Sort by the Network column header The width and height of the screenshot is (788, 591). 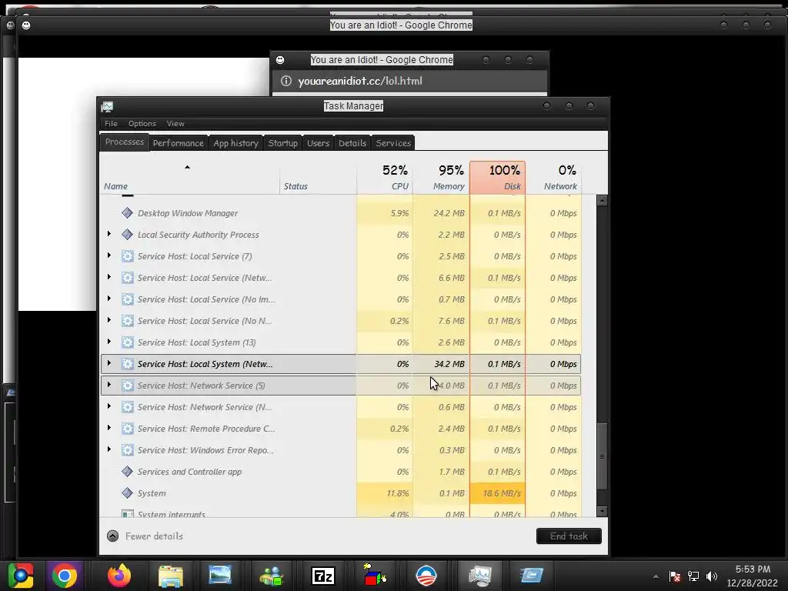click(x=554, y=178)
